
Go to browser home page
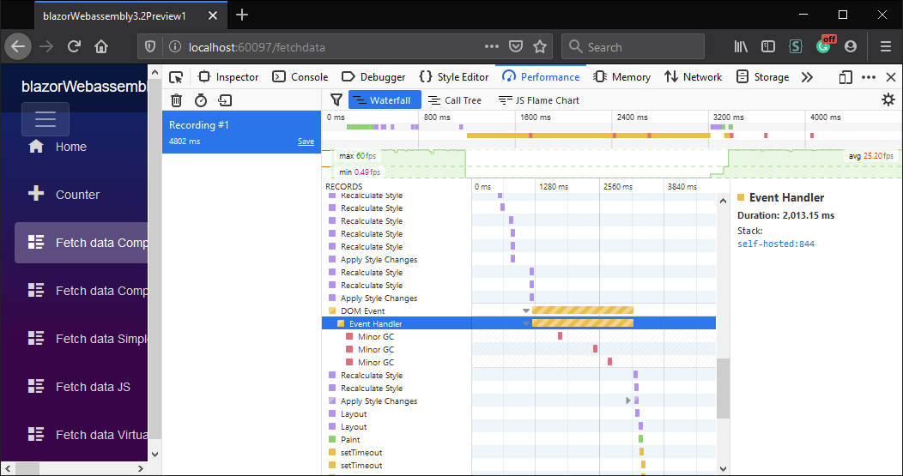pos(101,46)
